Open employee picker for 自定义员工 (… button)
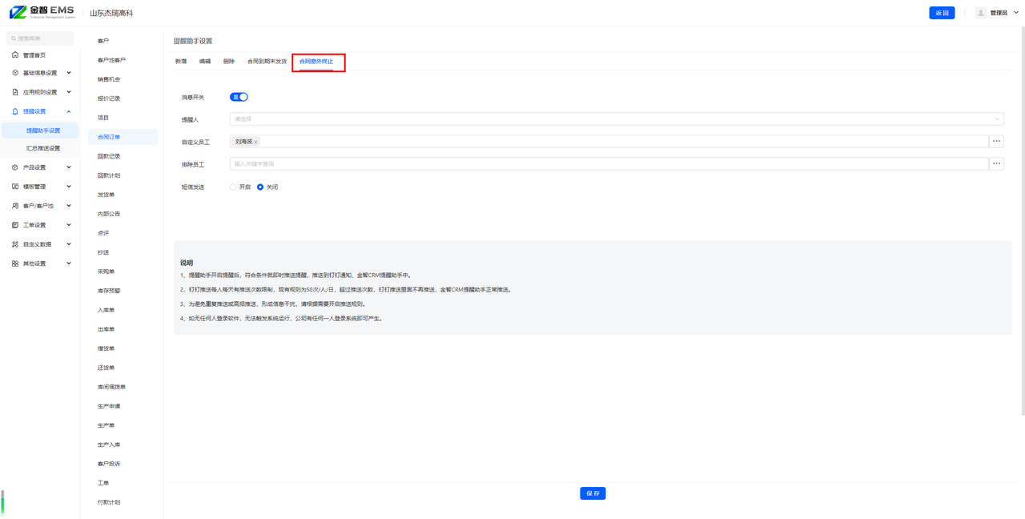This screenshot has height=519, width=1025. tap(997, 141)
